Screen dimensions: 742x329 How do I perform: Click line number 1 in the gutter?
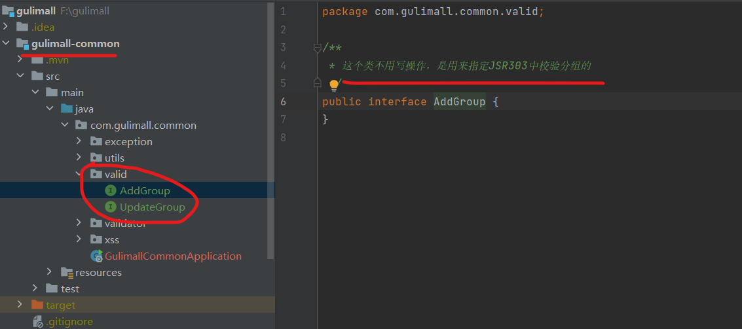pyautogui.click(x=283, y=11)
